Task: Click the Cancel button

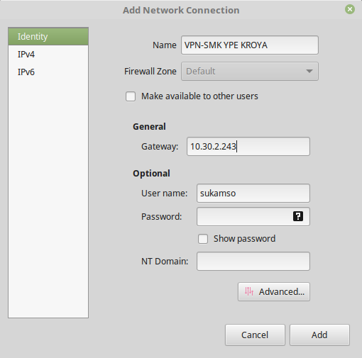Action: 255,335
